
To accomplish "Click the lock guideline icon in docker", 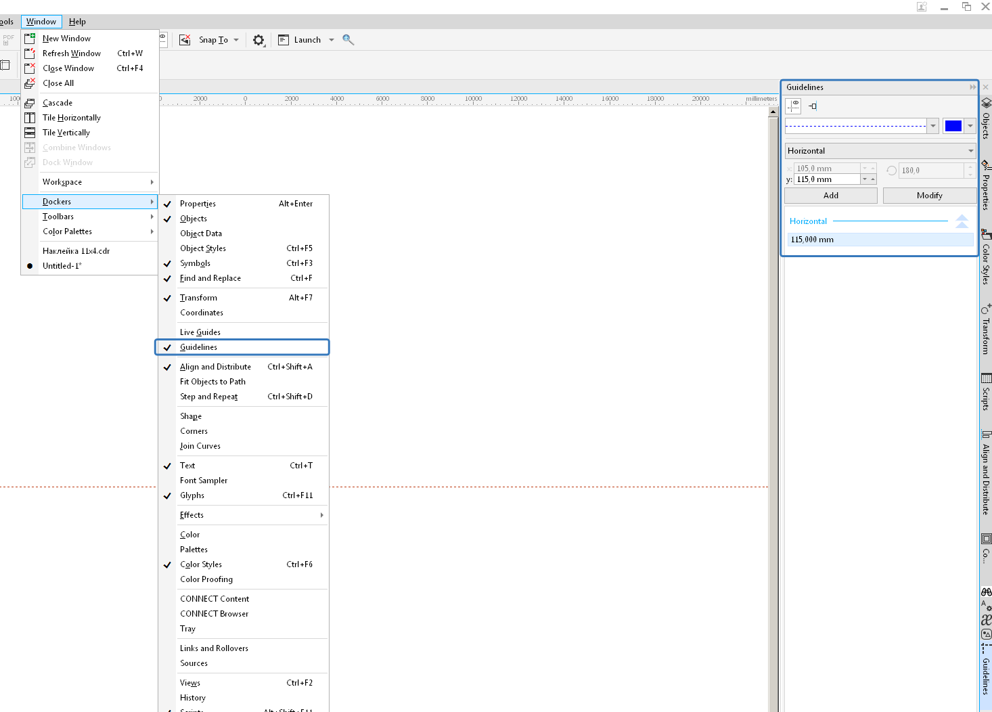I will tap(813, 106).
